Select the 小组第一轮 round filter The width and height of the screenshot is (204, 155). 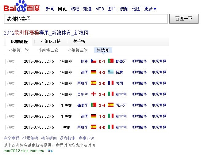coord(18,50)
